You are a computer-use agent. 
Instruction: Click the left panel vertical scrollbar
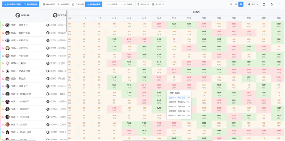[x=67, y=22]
